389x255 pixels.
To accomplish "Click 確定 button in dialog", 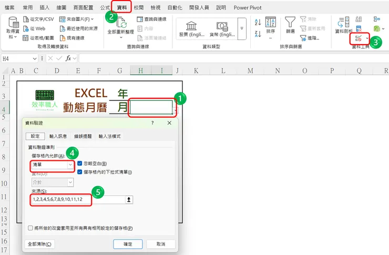I will [128, 244].
